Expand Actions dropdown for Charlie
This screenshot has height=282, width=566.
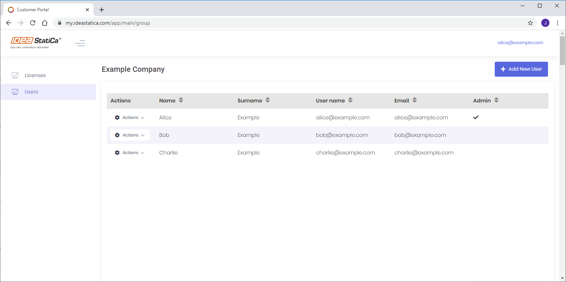[130, 153]
